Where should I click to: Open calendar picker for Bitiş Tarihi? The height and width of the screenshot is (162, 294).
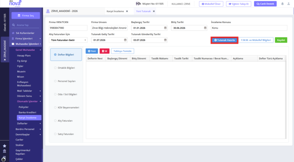[205, 28]
